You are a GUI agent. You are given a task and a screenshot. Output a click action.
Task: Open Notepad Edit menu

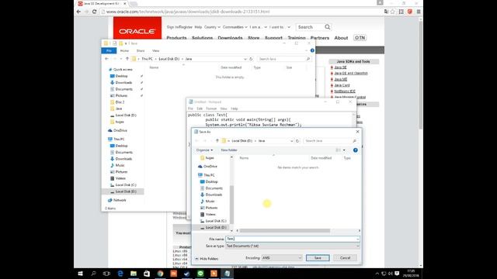click(x=200, y=108)
